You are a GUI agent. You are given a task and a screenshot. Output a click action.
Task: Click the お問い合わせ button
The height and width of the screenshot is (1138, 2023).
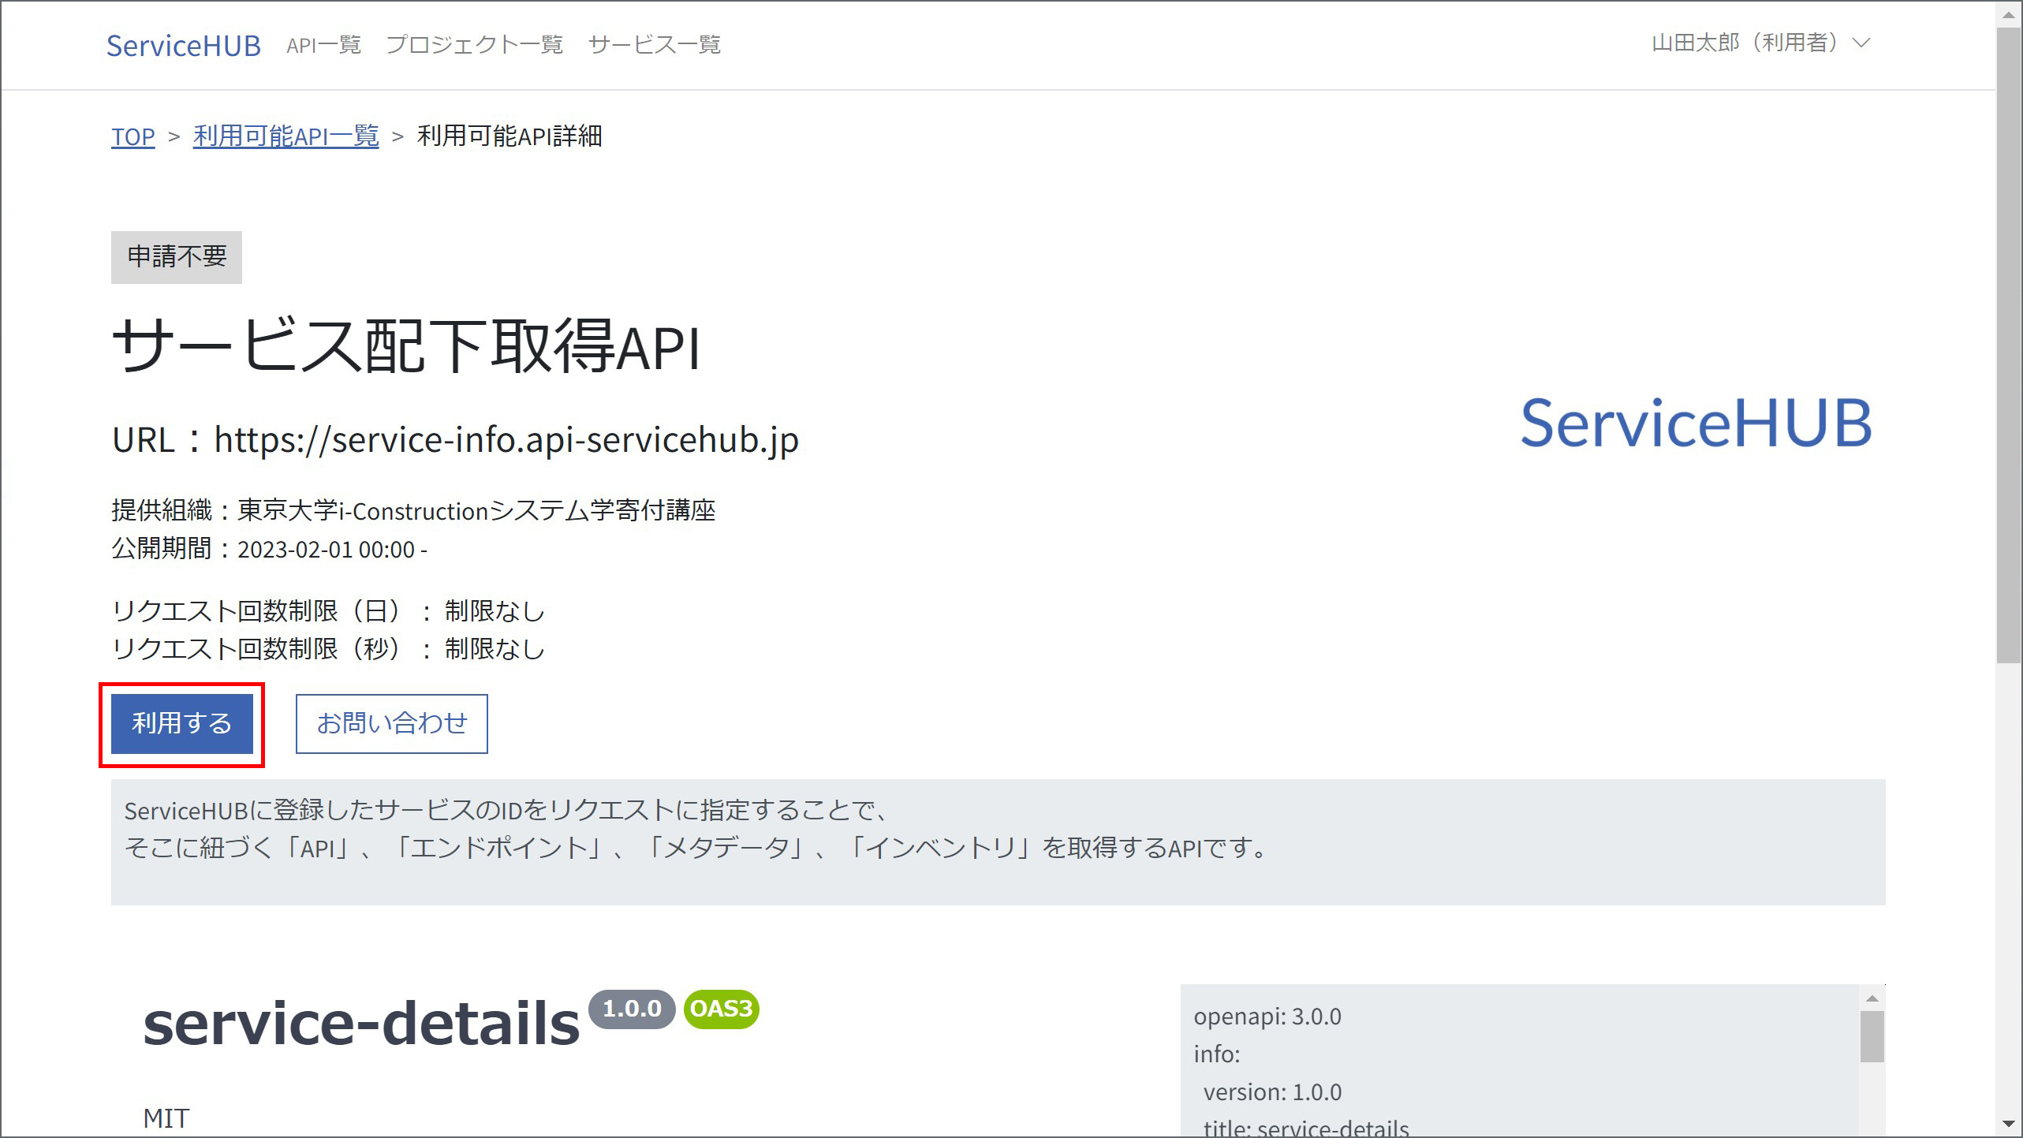point(392,723)
